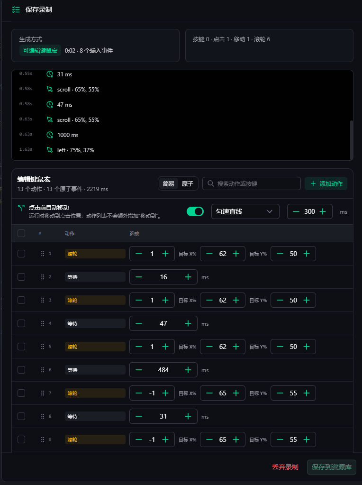
Task: Open the 匀速直线 movement style dropdown
Action: [245, 211]
